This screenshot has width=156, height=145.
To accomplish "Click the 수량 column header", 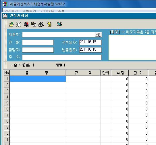I will coord(120,73).
